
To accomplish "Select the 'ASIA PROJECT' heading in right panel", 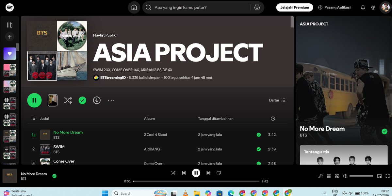I will click(314, 24).
